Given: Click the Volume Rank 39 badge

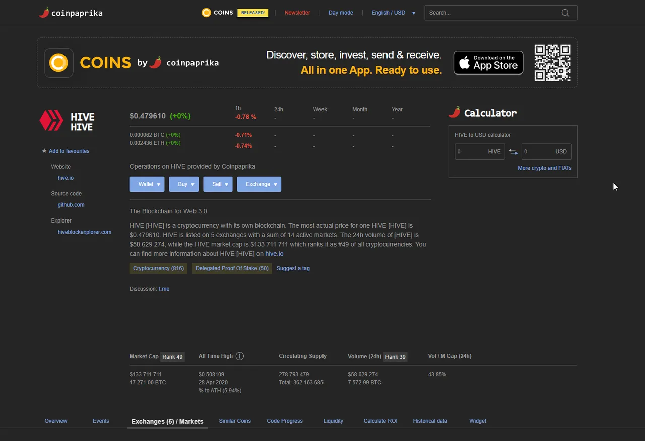Looking at the screenshot, I should point(395,357).
